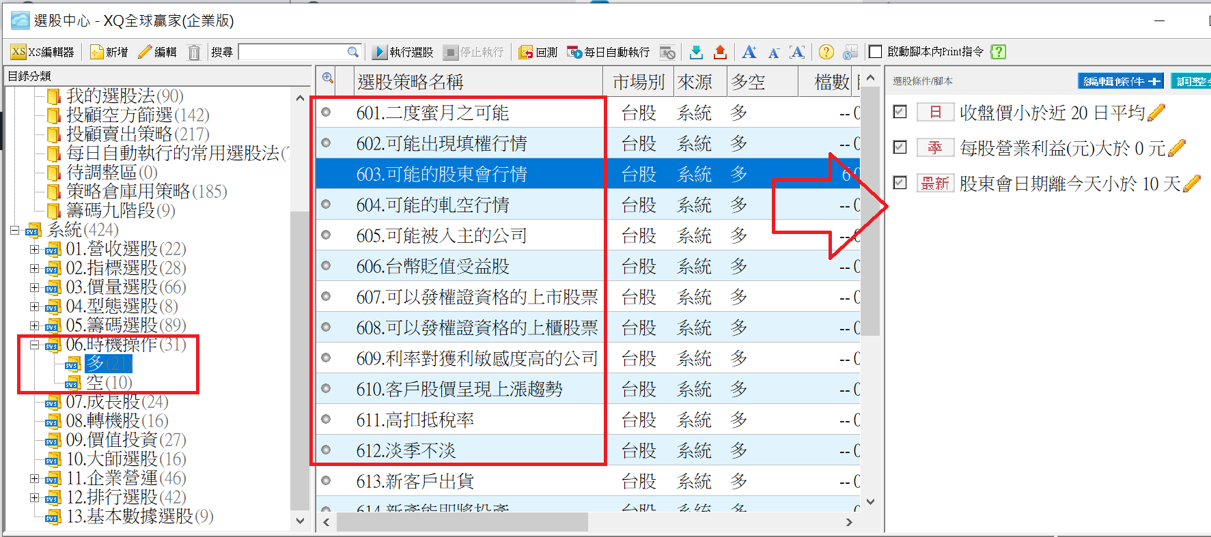Increase font size with A+ icon
The image size is (1211, 537).
pos(749,52)
